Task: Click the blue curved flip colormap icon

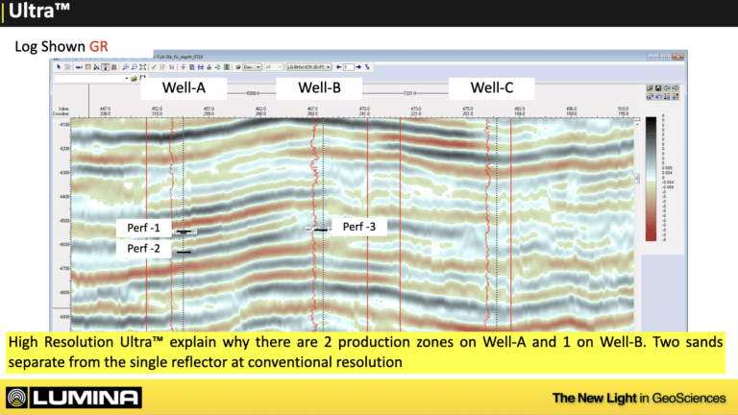Action: click(x=659, y=97)
